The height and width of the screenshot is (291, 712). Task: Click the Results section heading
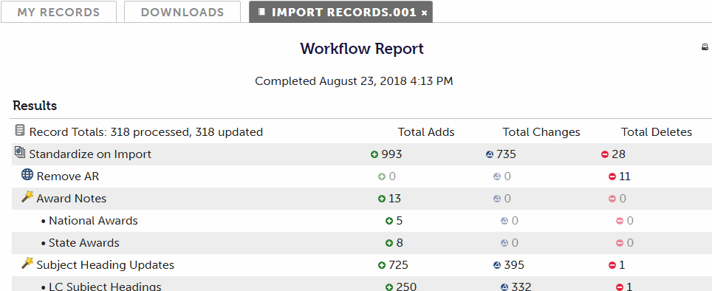35,106
